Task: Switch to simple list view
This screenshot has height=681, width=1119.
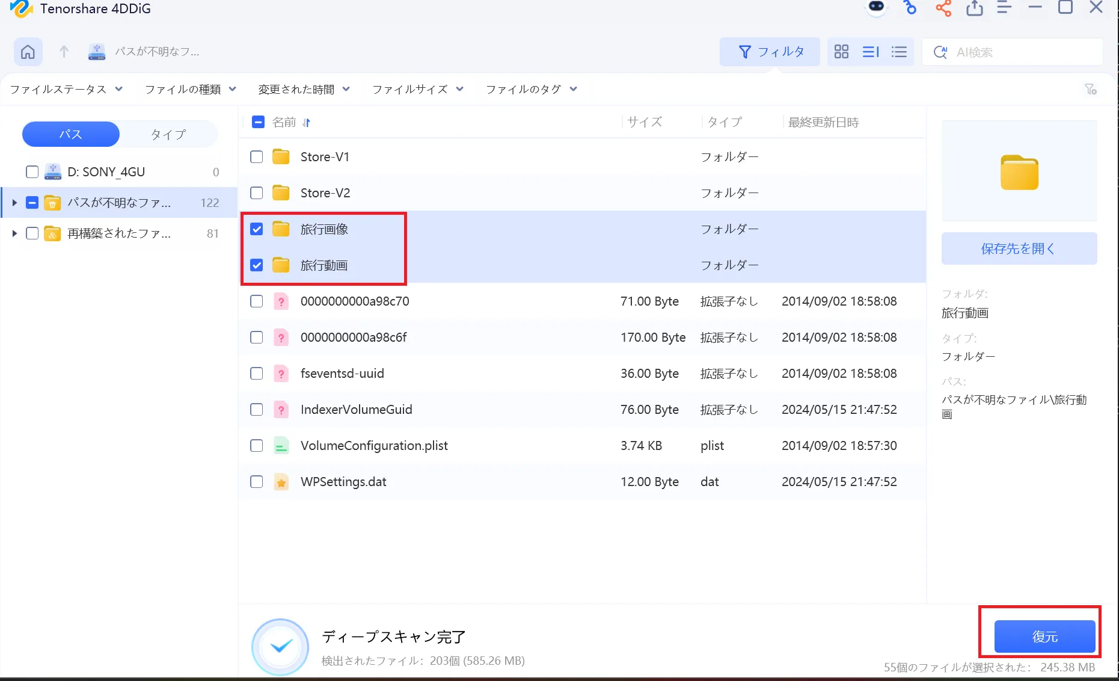Action: click(x=899, y=52)
